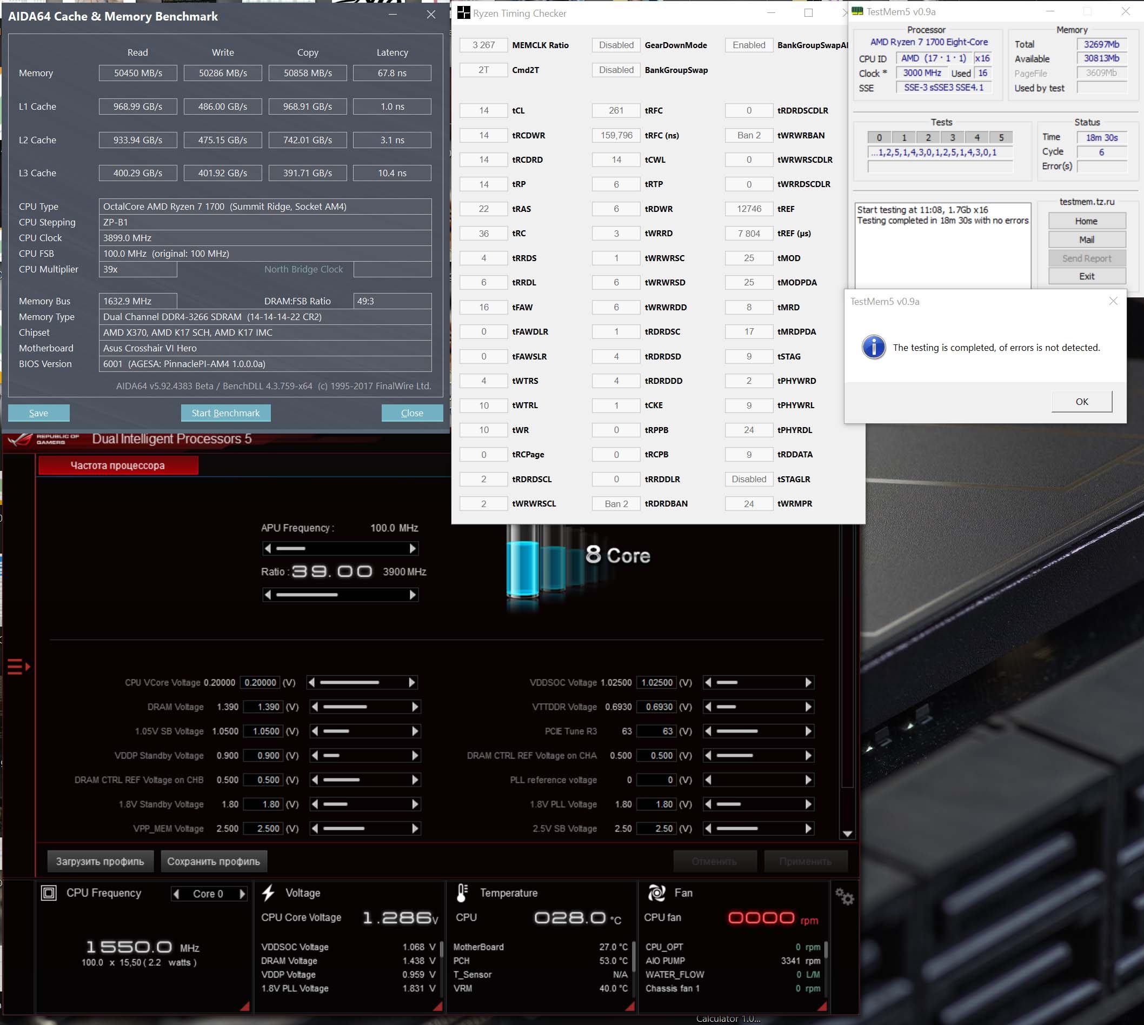Select next core with Core 0 right arrow
The height and width of the screenshot is (1025, 1144).
pyautogui.click(x=242, y=894)
